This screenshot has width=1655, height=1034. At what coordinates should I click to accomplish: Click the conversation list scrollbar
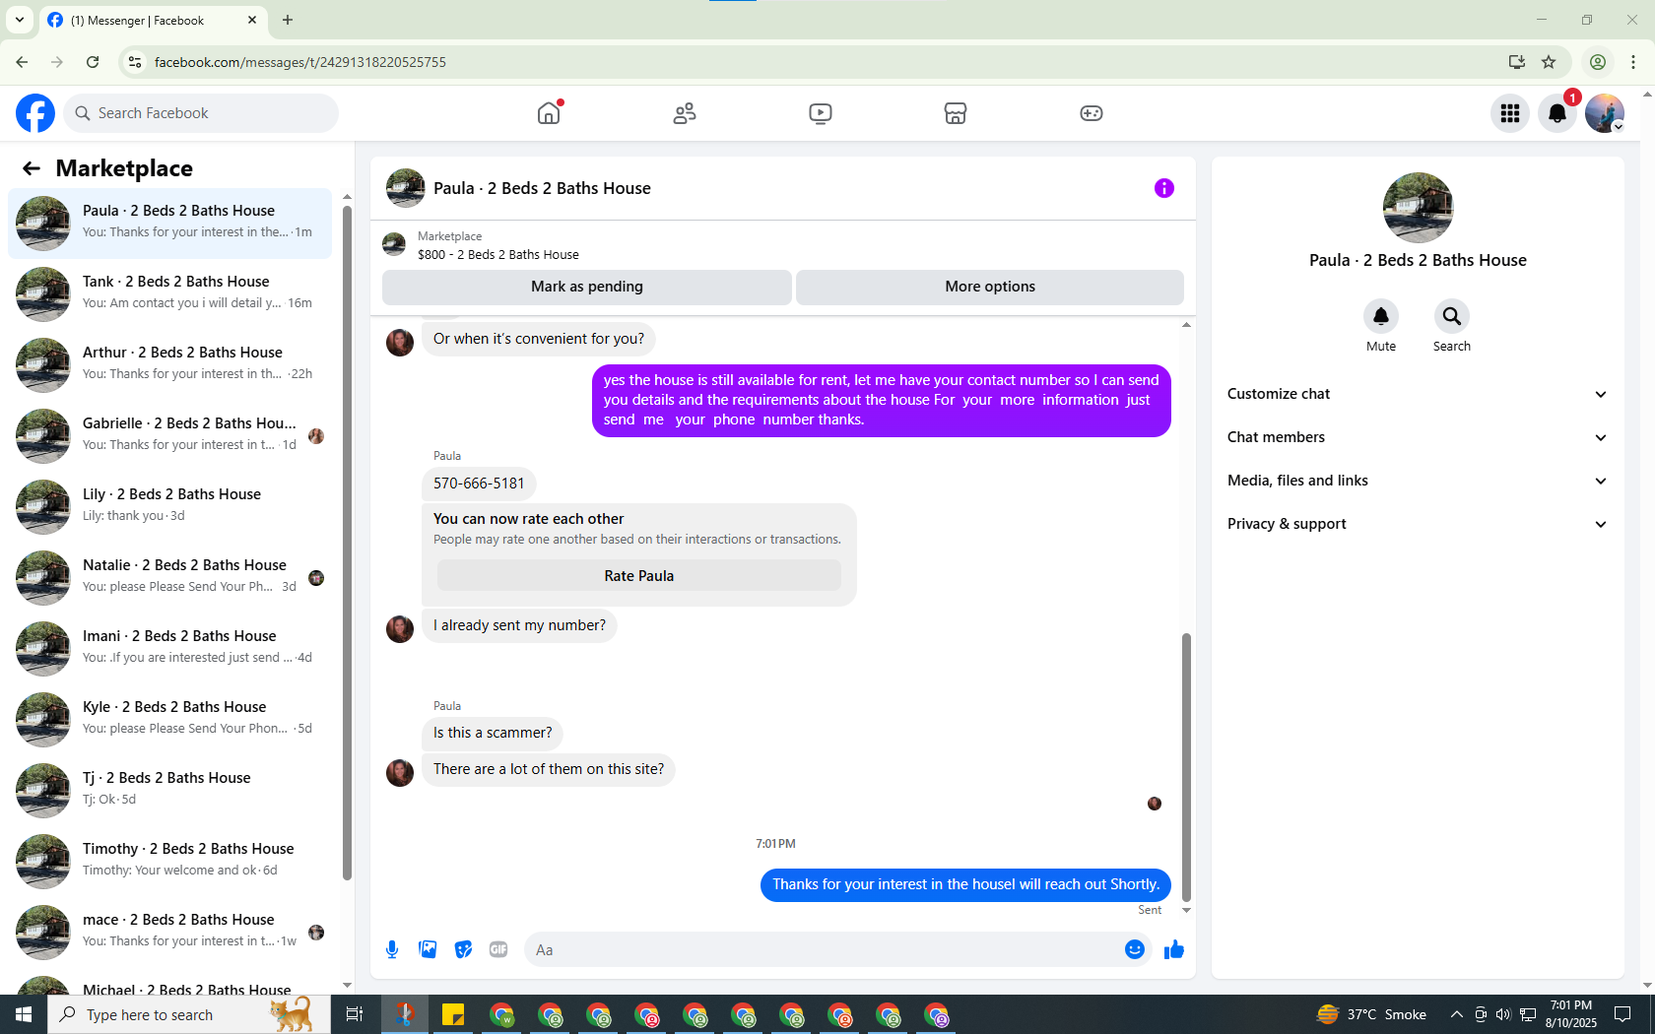(347, 543)
